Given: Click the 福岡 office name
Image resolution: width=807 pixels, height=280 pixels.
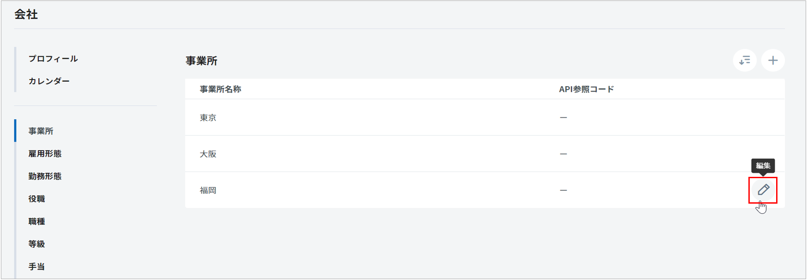Looking at the screenshot, I should [x=208, y=190].
